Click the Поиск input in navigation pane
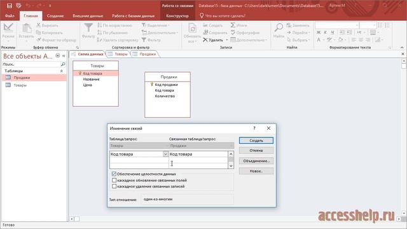The width and height of the screenshot is (407, 229). pos(31,64)
